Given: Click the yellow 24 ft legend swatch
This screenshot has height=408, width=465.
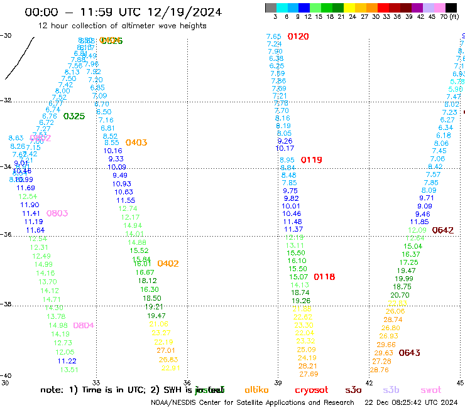Looking at the screenshot, I should click(349, 8).
